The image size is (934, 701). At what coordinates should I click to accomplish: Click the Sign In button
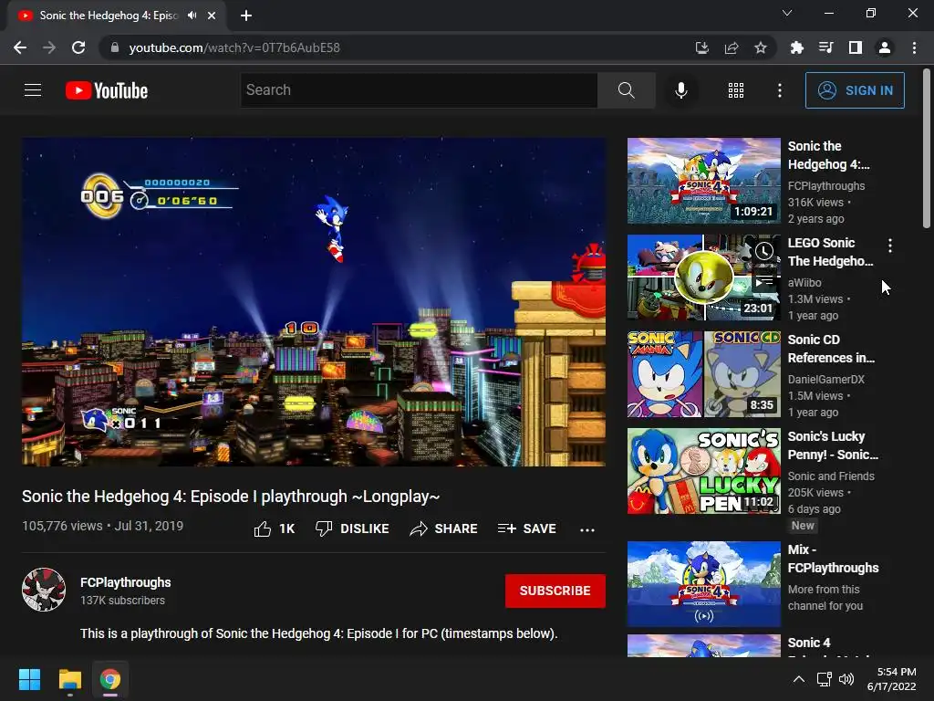pyautogui.click(x=855, y=90)
